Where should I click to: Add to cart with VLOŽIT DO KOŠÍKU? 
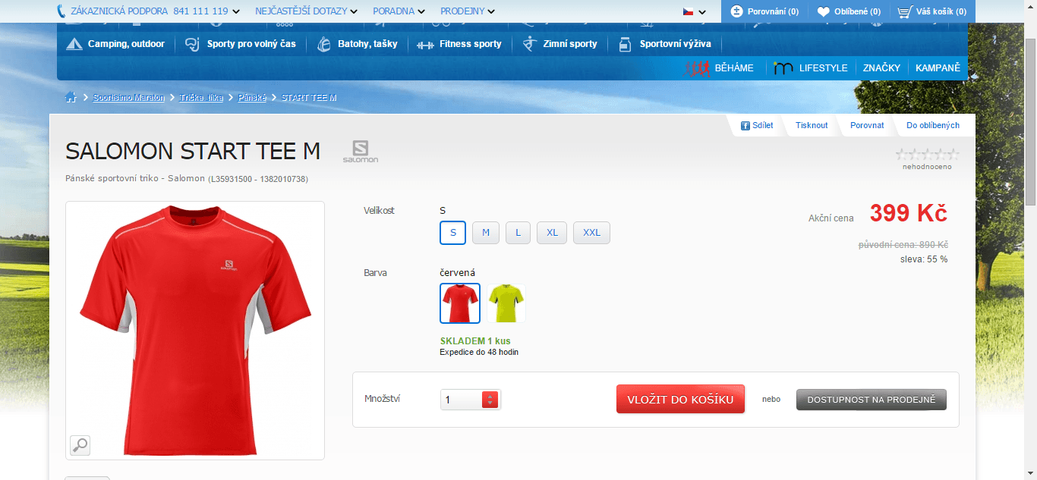680,400
